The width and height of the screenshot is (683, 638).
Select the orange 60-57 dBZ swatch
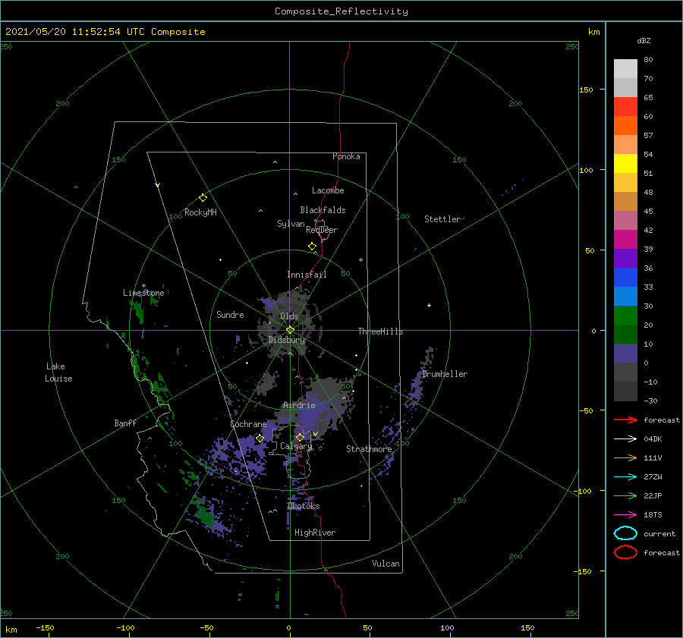[x=625, y=125]
